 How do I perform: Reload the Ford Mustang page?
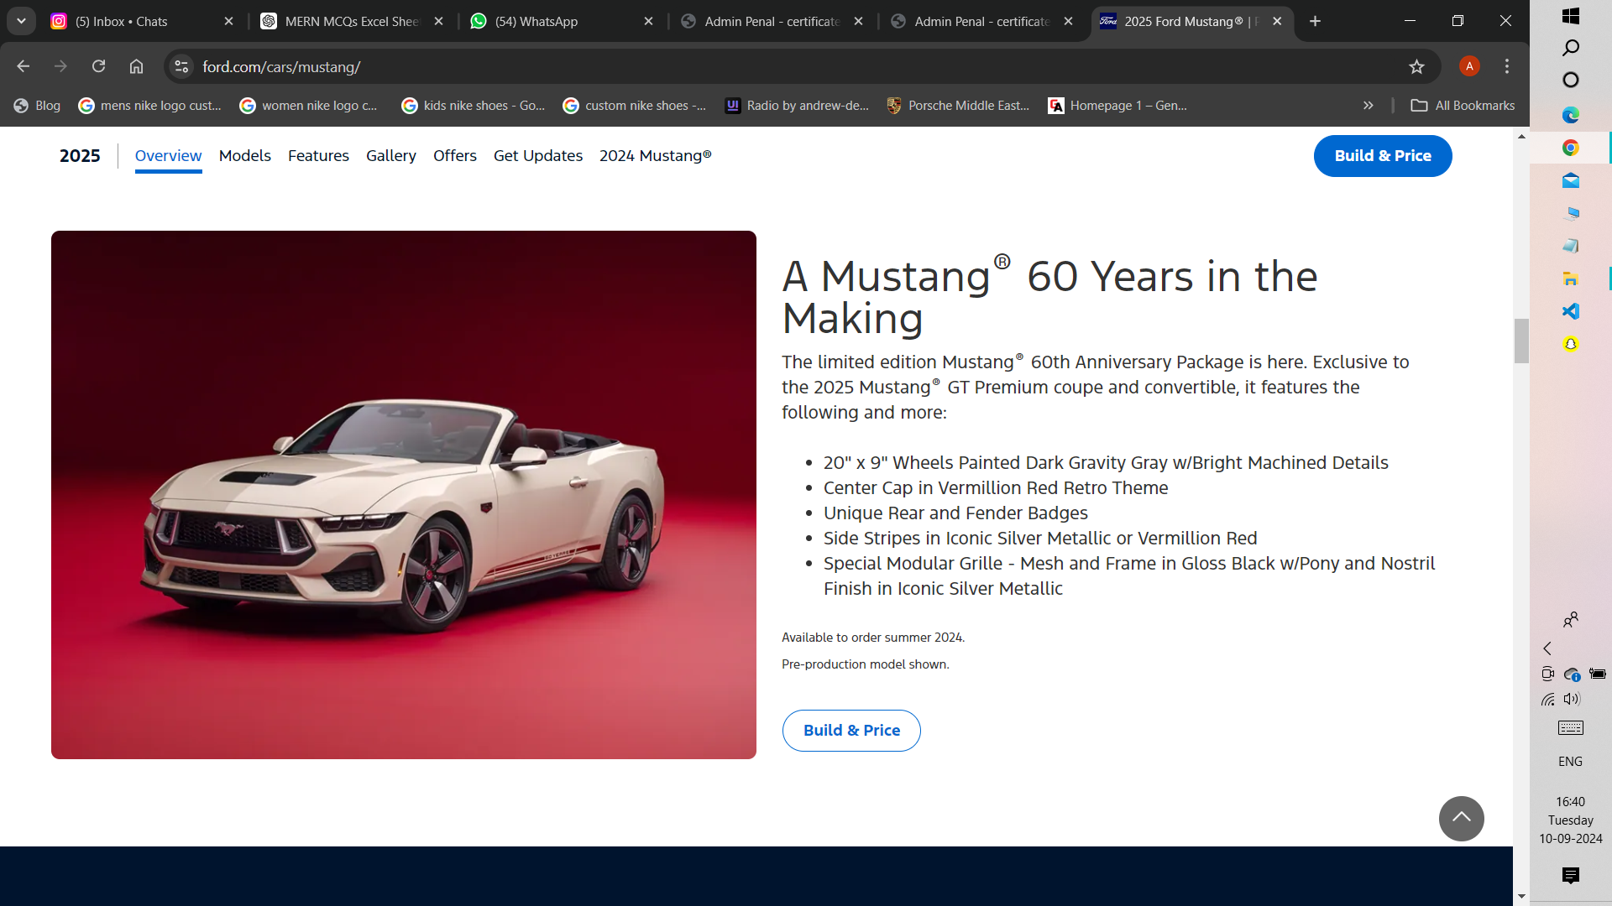coord(98,66)
